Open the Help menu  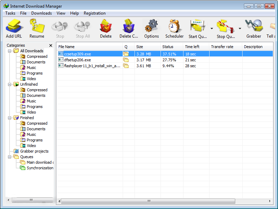point(74,13)
